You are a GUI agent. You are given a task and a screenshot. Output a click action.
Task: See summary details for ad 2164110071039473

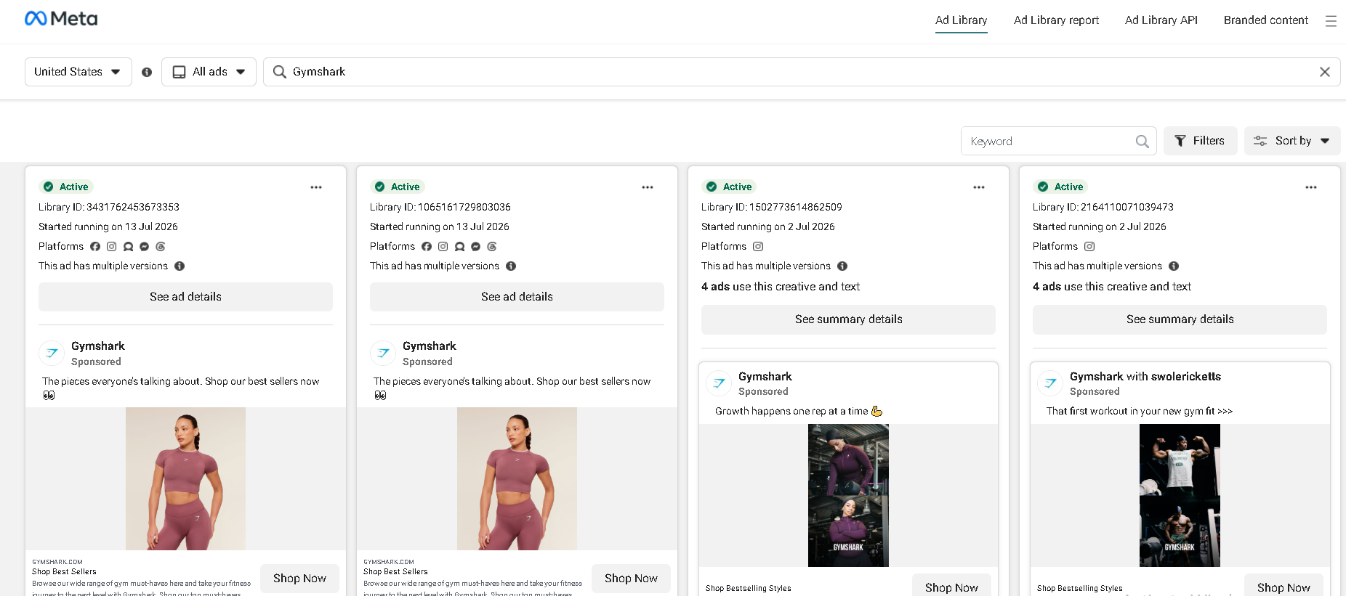[1180, 319]
